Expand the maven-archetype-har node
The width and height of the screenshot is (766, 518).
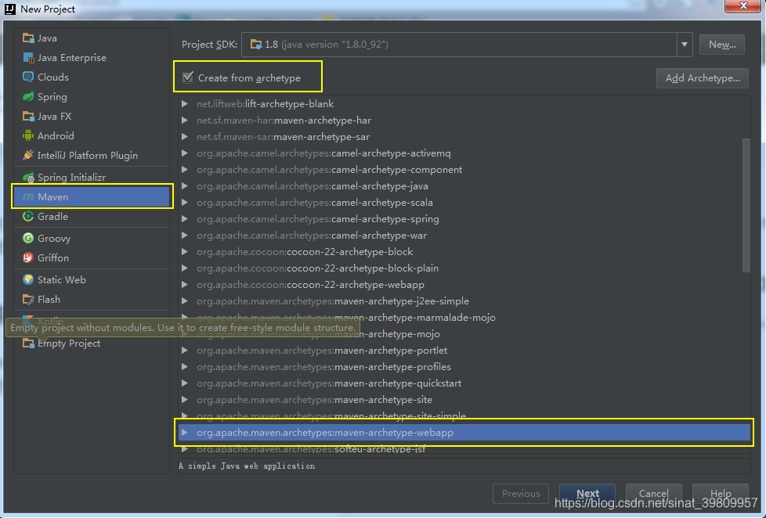pos(185,120)
